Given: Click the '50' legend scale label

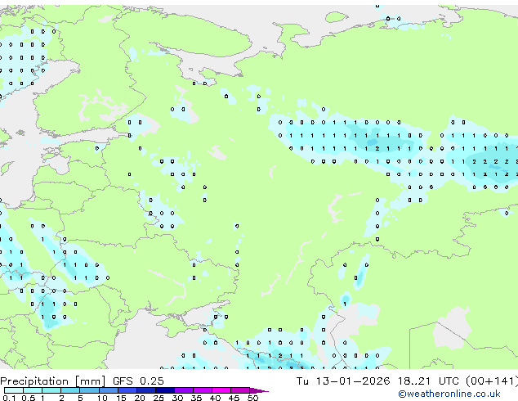Looking at the screenshot, I should click(252, 398).
